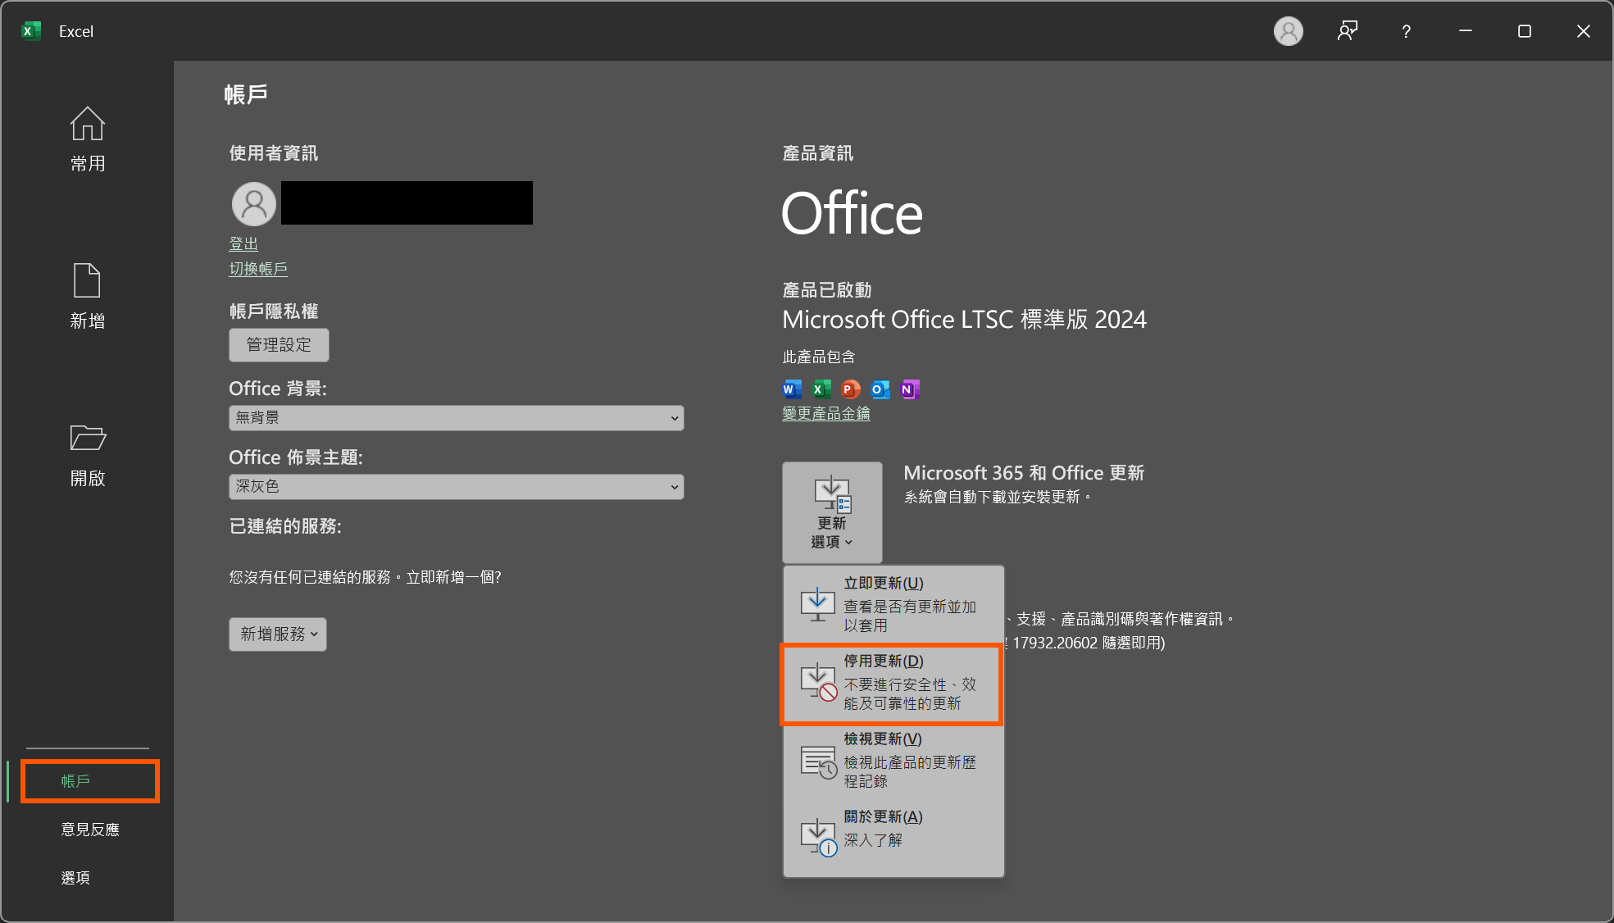Open the Office 佈景主題 dropdown
This screenshot has width=1614, height=923.
tap(456, 487)
